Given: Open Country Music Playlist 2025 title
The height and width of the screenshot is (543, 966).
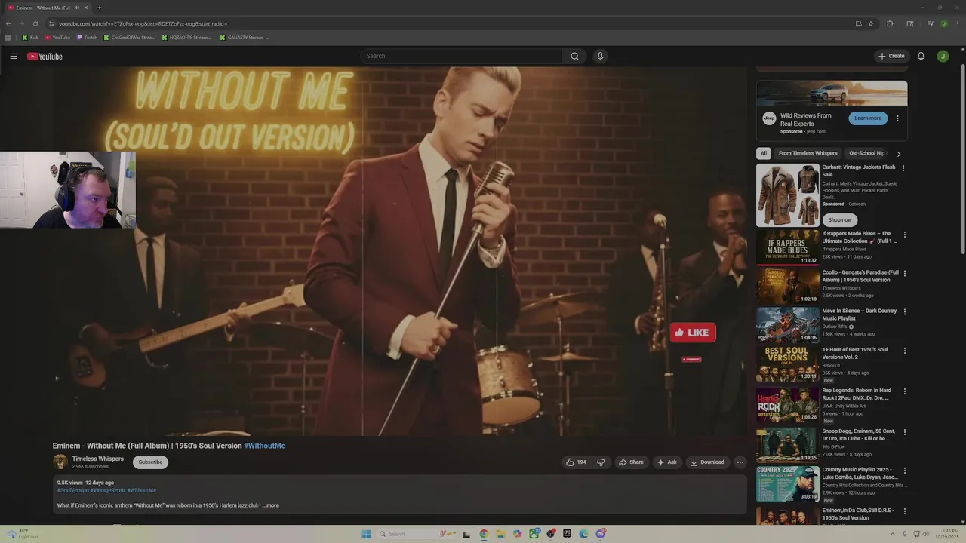Looking at the screenshot, I should (x=860, y=474).
